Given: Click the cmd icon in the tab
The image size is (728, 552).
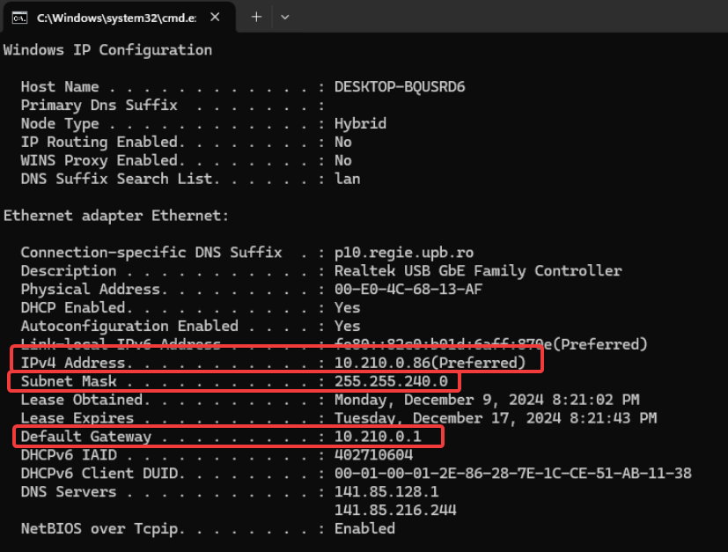Looking at the screenshot, I should coord(18,17).
